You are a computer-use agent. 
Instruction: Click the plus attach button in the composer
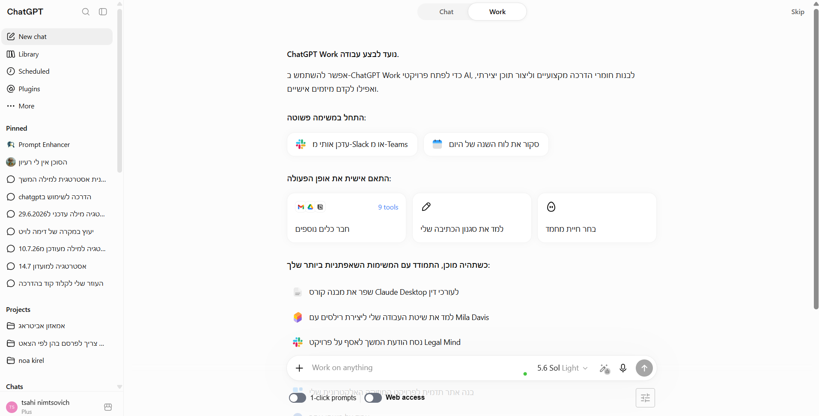click(299, 368)
